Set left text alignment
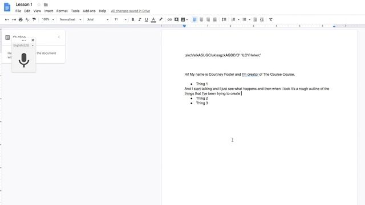This screenshot has height=205, width=365. [x=194, y=19]
